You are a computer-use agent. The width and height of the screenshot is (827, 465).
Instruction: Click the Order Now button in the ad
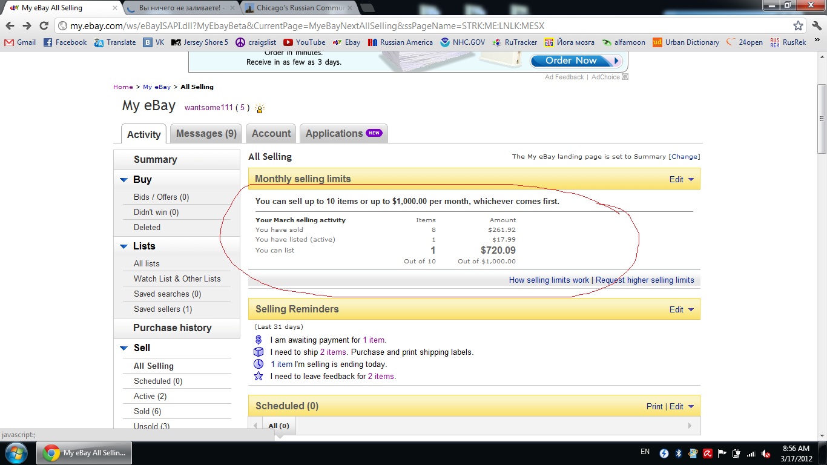576,61
